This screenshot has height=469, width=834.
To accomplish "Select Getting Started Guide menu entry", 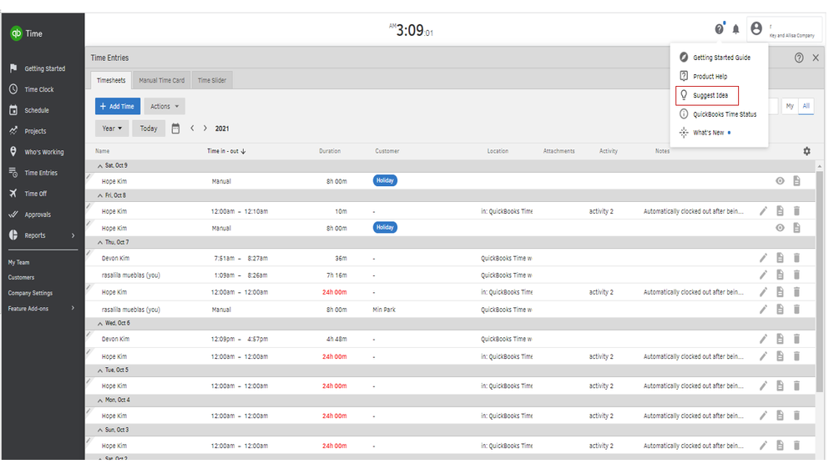I will click(715, 58).
